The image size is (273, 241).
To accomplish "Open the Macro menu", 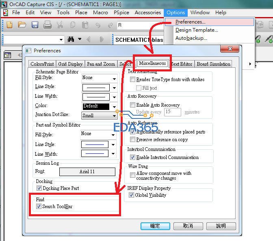I will [x=100, y=13].
